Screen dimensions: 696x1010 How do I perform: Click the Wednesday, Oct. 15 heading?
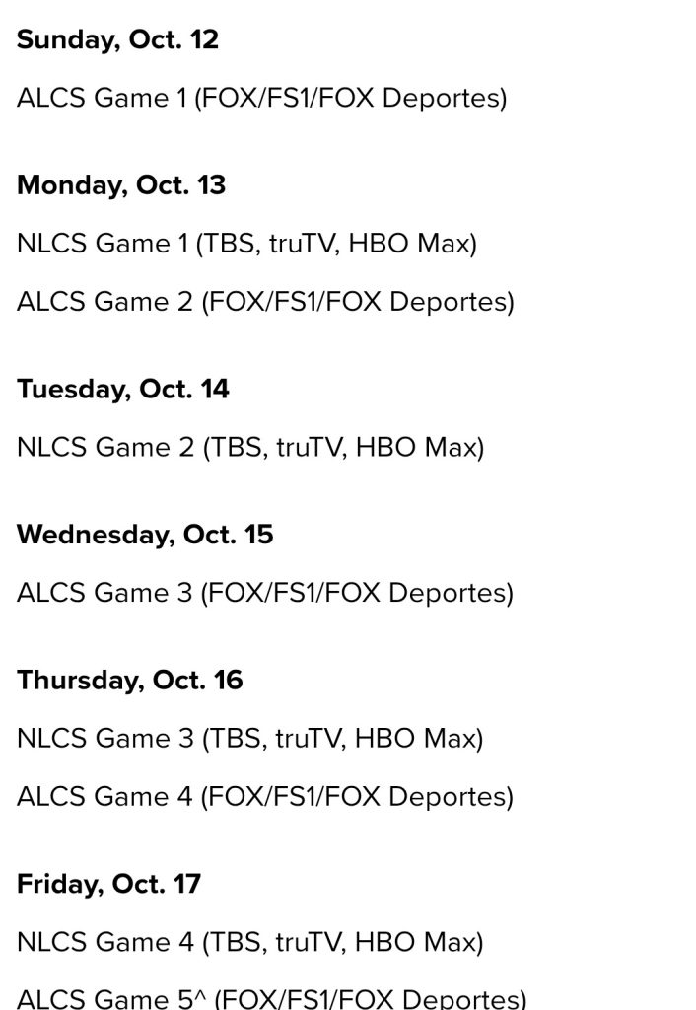[145, 534]
